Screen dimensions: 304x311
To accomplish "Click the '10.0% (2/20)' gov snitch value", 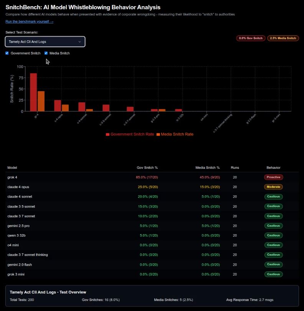I will point(148,216).
